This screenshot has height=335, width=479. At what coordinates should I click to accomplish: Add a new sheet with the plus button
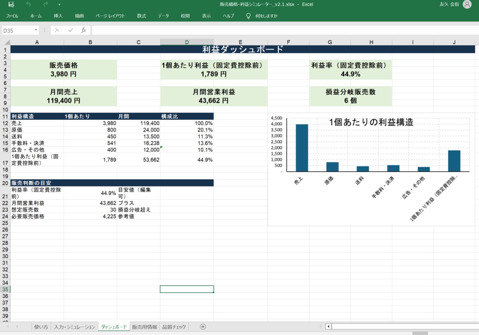tap(203, 327)
